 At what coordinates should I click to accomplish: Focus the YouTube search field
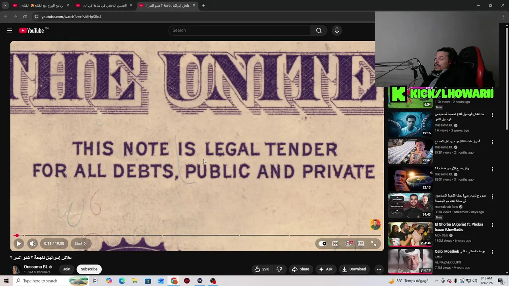pyautogui.click(x=239, y=31)
